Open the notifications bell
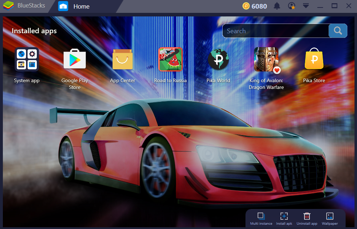This screenshot has width=357, height=229. [x=277, y=6]
